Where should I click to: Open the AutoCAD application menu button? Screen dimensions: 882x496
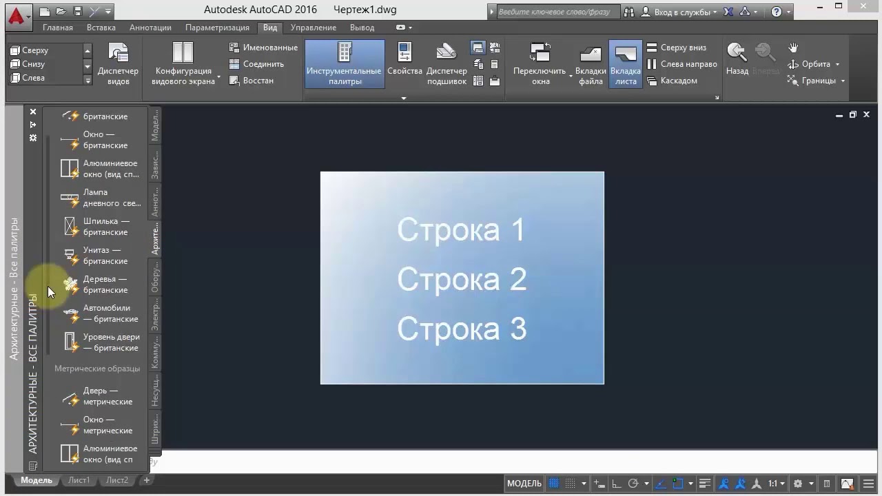pos(17,17)
